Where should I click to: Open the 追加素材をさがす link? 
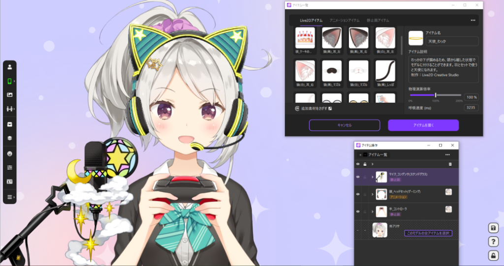(x=314, y=109)
